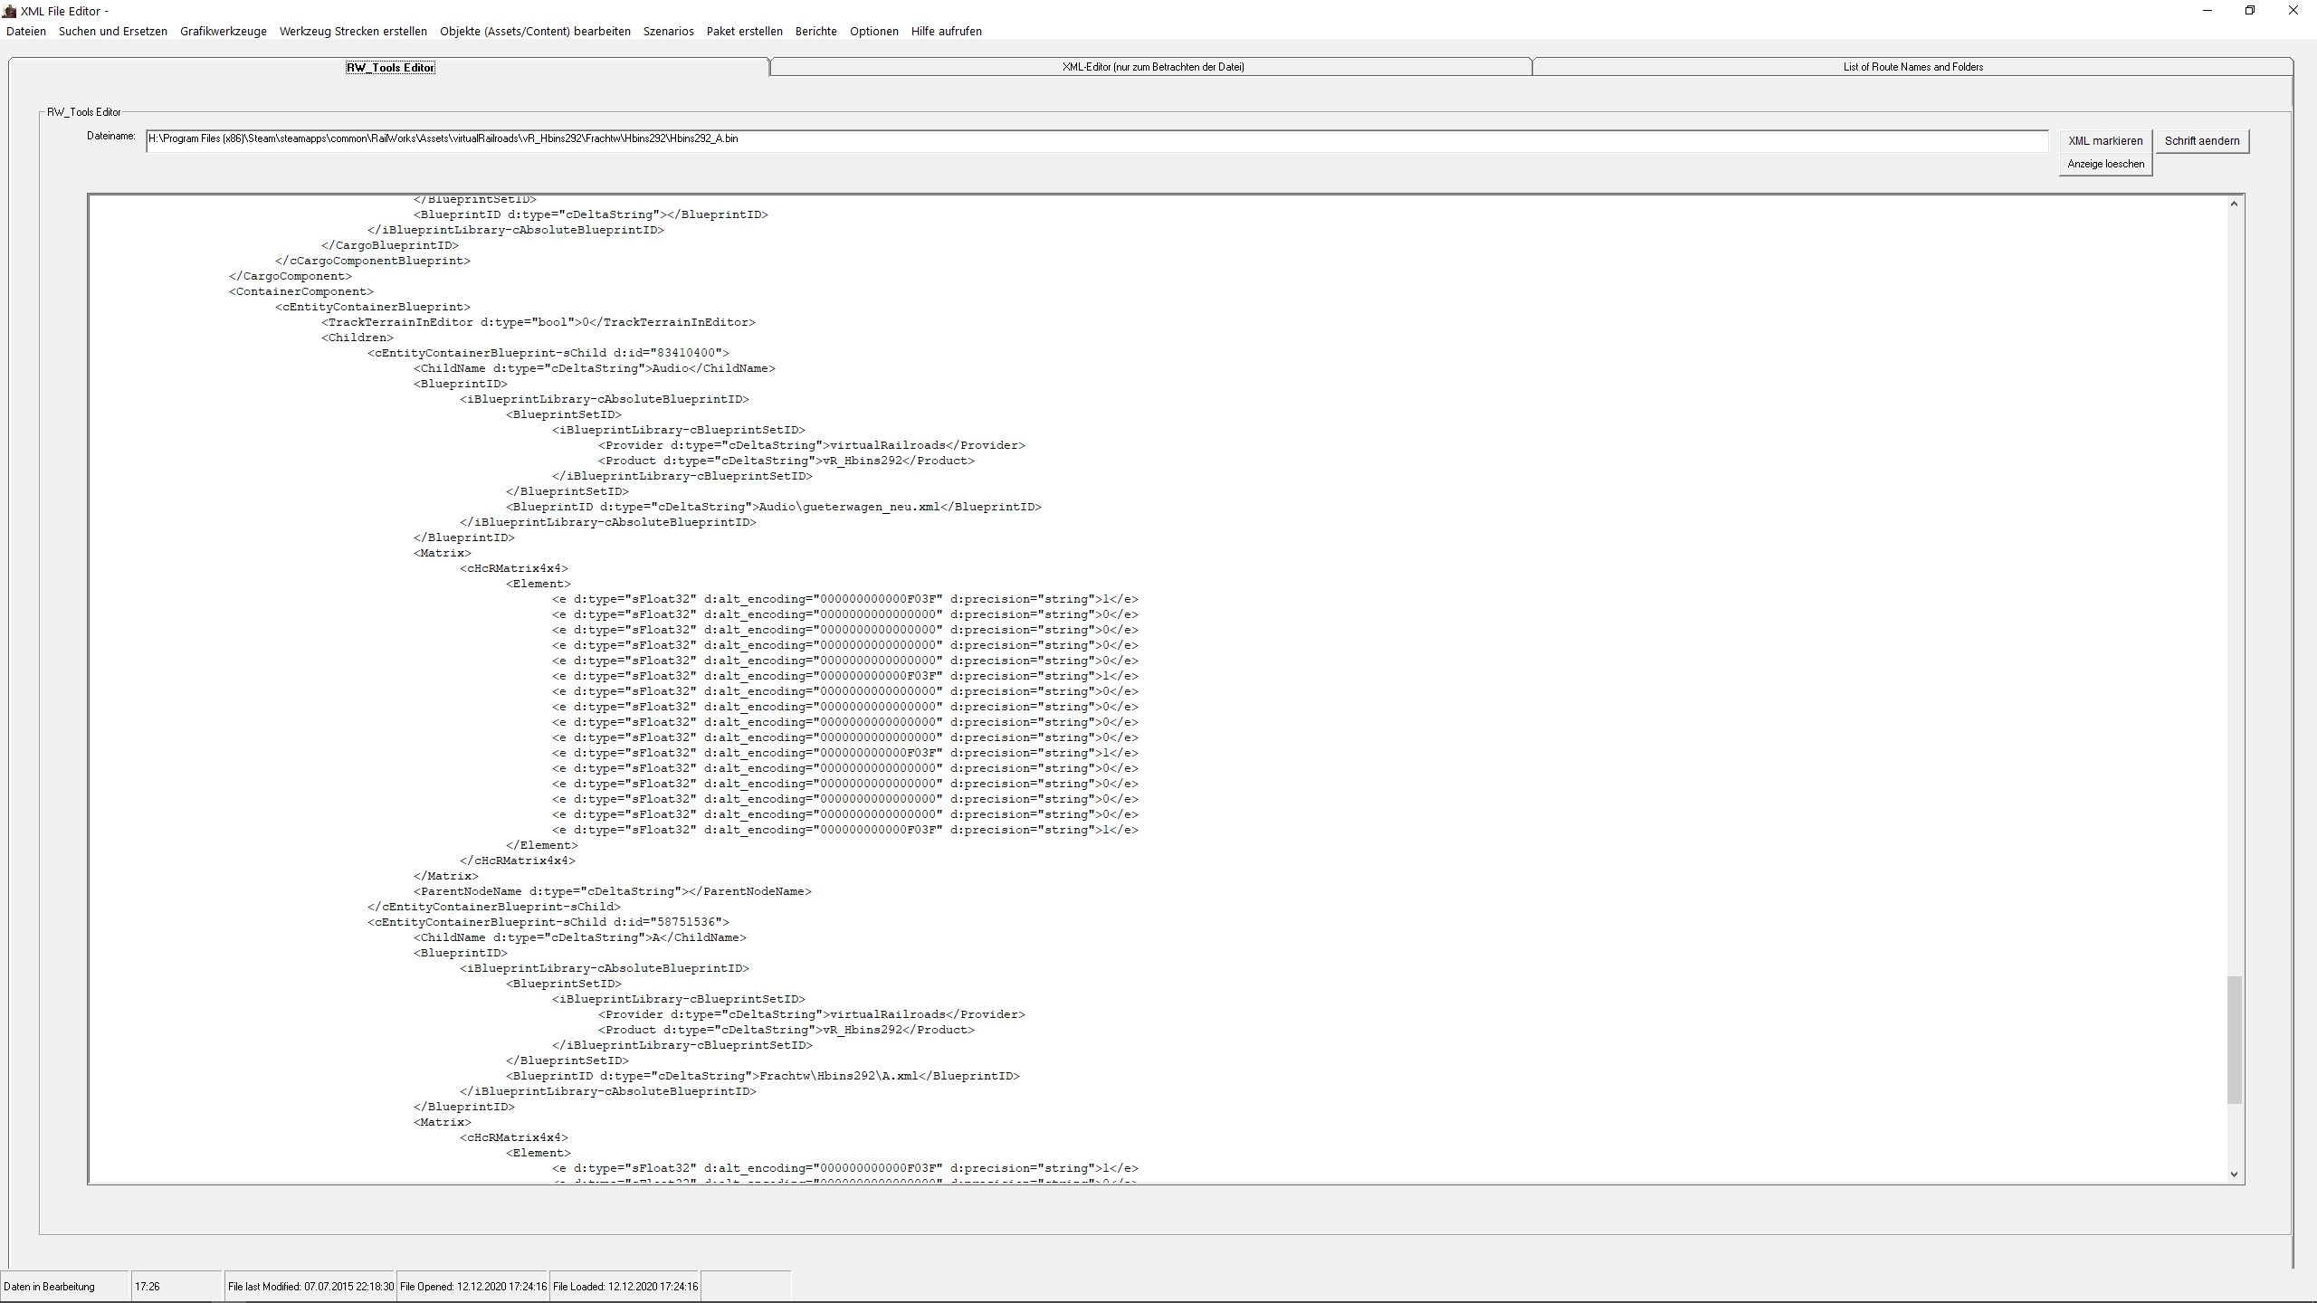
Task: Click the XML File Editor app icon
Action: [10, 11]
